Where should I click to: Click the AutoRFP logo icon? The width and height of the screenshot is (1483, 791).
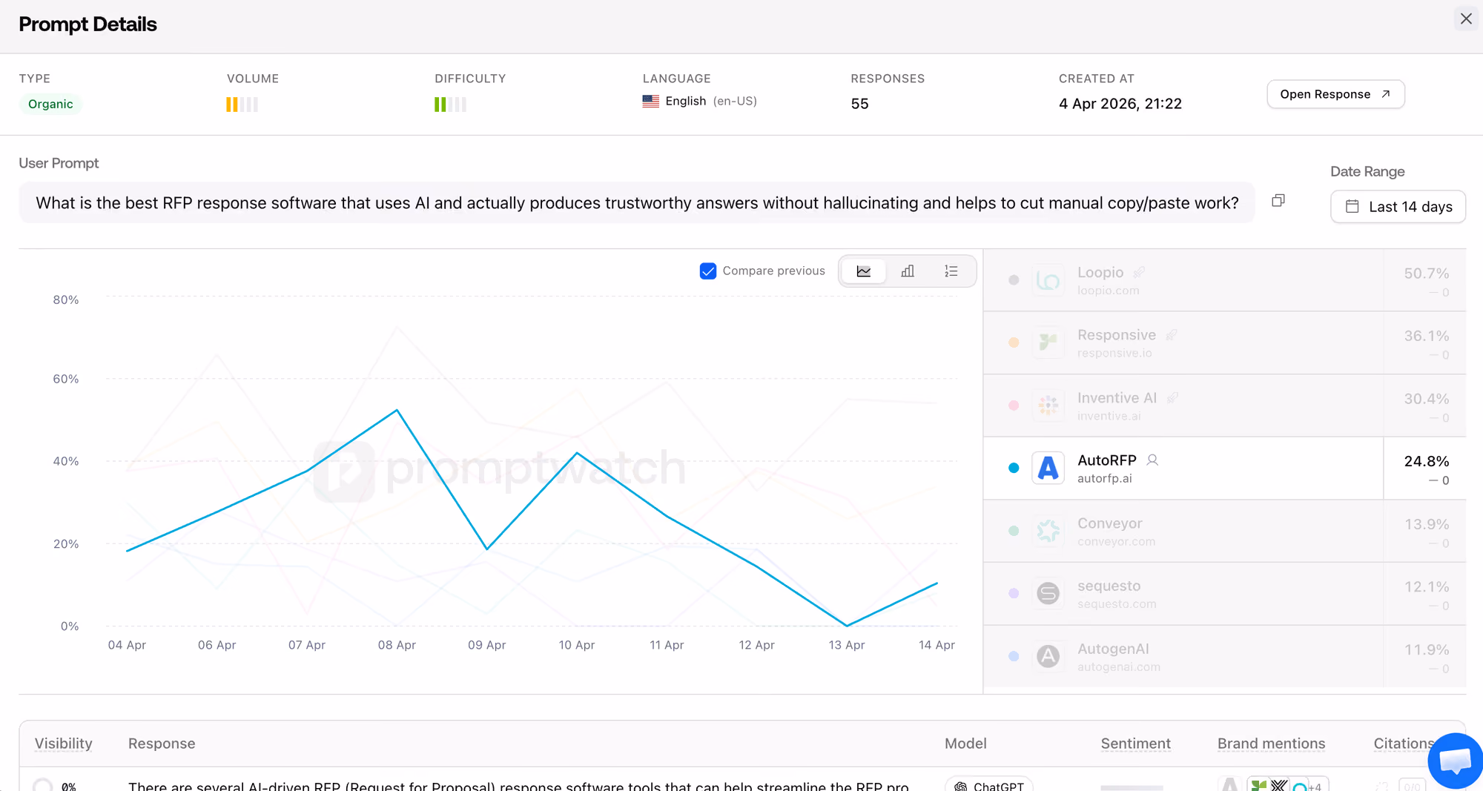click(1048, 469)
